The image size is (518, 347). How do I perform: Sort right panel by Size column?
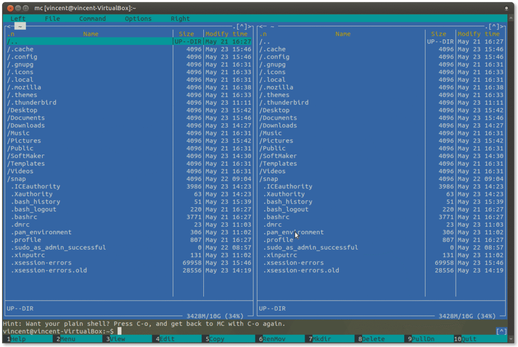click(439, 34)
